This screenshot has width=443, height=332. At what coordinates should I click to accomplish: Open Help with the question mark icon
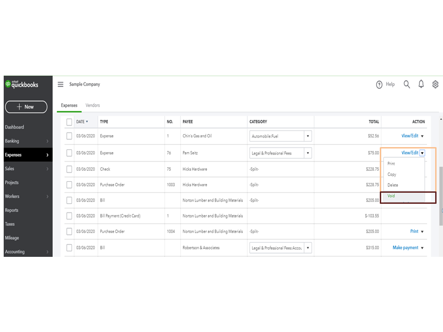coord(379,84)
